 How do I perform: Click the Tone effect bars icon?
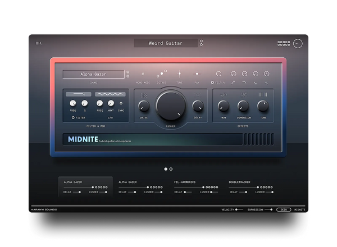click(x=263, y=94)
